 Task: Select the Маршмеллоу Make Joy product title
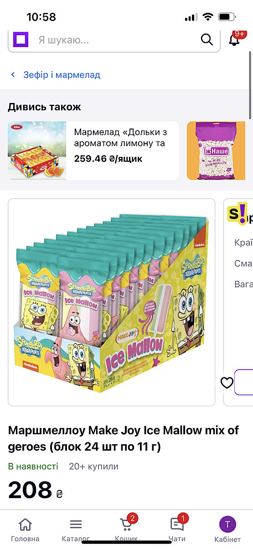point(124,438)
